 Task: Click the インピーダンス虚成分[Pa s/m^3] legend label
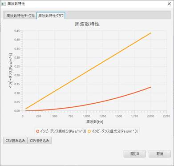[x=114, y=131]
